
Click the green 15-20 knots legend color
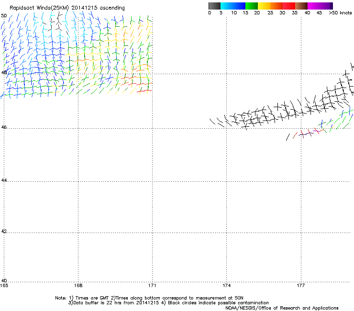(252, 6)
